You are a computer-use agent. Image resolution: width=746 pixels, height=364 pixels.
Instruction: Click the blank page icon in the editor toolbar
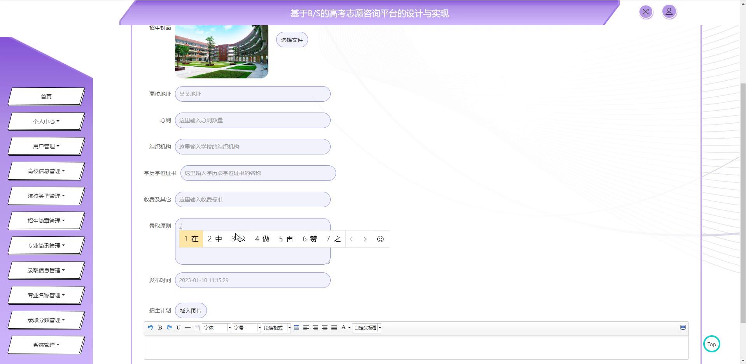[x=197, y=328]
